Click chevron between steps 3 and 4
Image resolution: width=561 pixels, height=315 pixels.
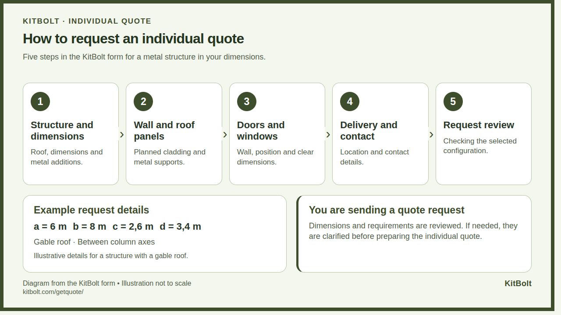[x=328, y=135]
